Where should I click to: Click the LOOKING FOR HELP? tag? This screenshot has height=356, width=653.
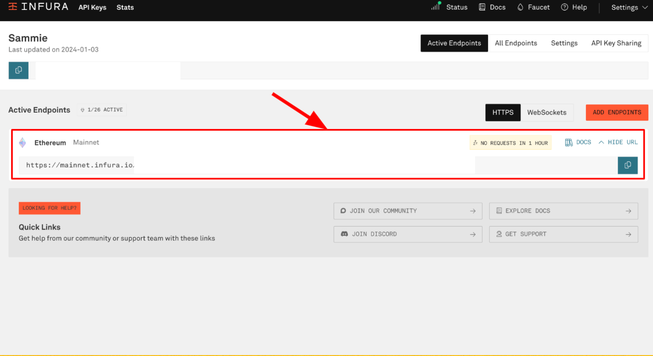tap(49, 208)
